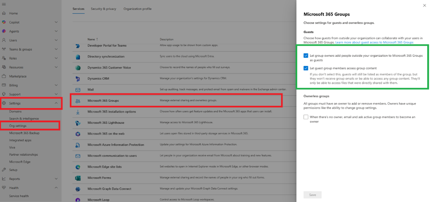Switch to the Services tab
This screenshot has height=202, width=430.
point(79,9)
